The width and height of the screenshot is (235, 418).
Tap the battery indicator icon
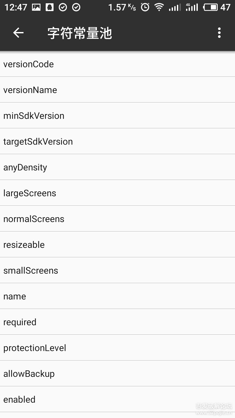210,7
